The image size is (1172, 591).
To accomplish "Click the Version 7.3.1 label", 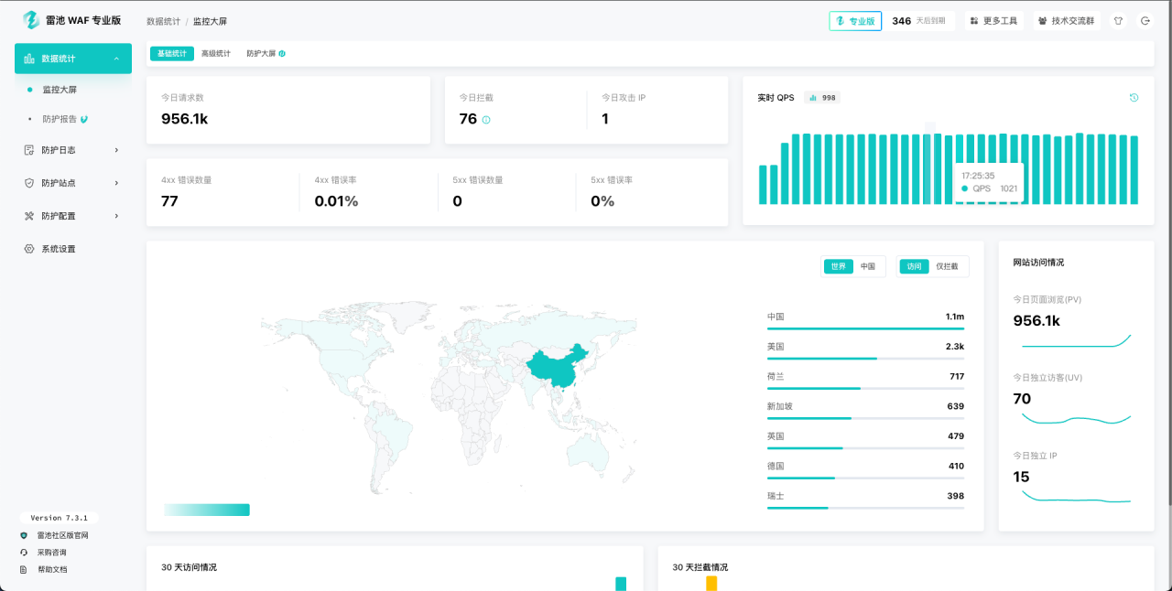I will pos(59,518).
